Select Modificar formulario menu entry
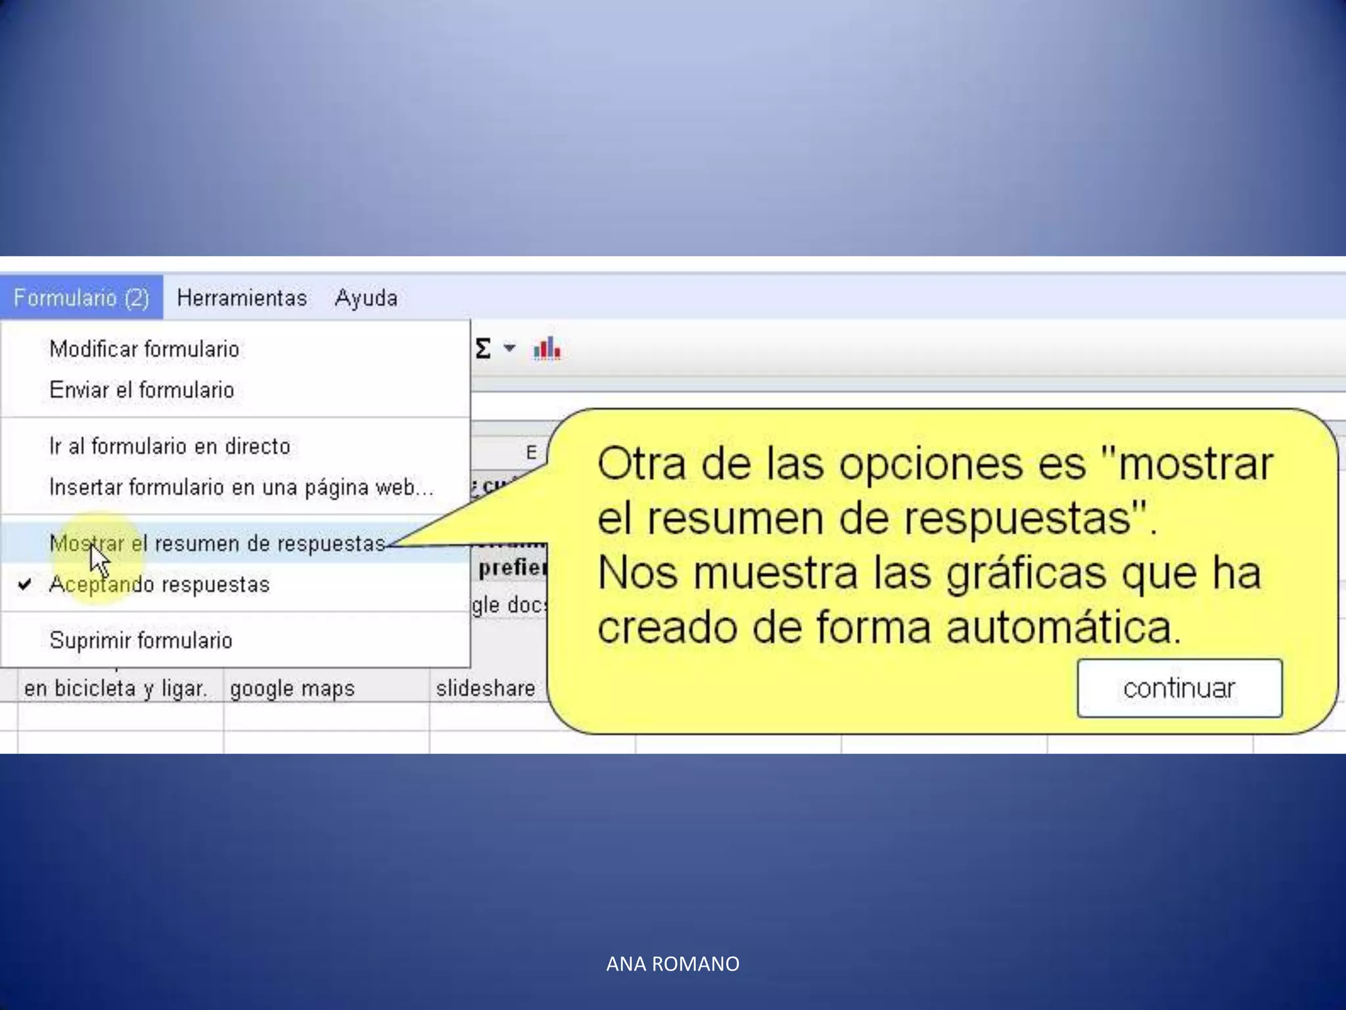Screen dimensions: 1346x1010 pyautogui.click(x=145, y=349)
